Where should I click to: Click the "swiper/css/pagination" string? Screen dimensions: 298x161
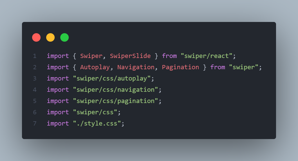pos(115,101)
